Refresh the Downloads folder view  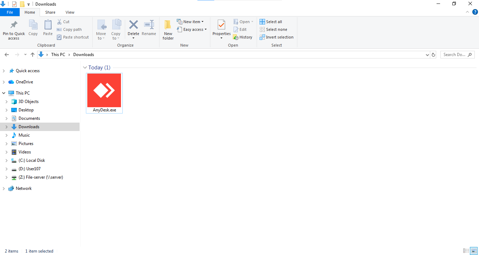433,55
